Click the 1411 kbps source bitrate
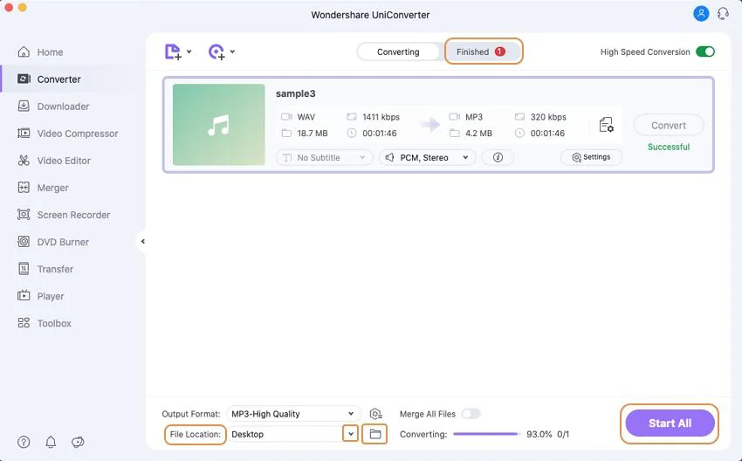The image size is (742, 461). (381, 117)
